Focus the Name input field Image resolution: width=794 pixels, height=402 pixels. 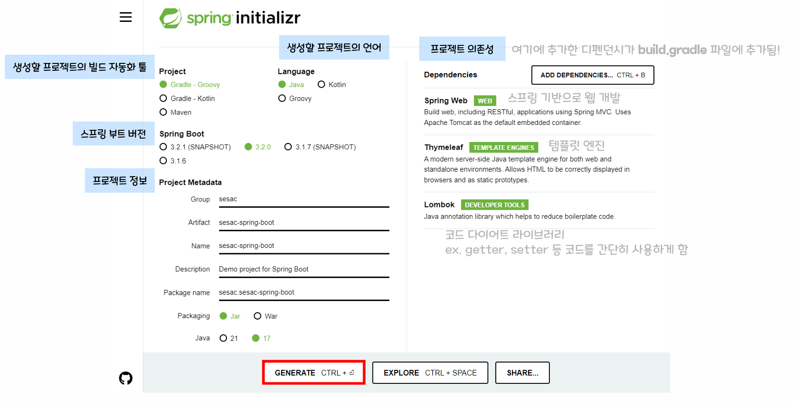[x=304, y=246]
